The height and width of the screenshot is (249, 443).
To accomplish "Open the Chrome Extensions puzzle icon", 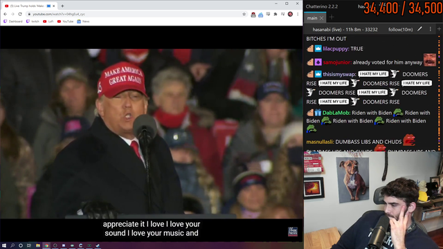I will (275, 14).
